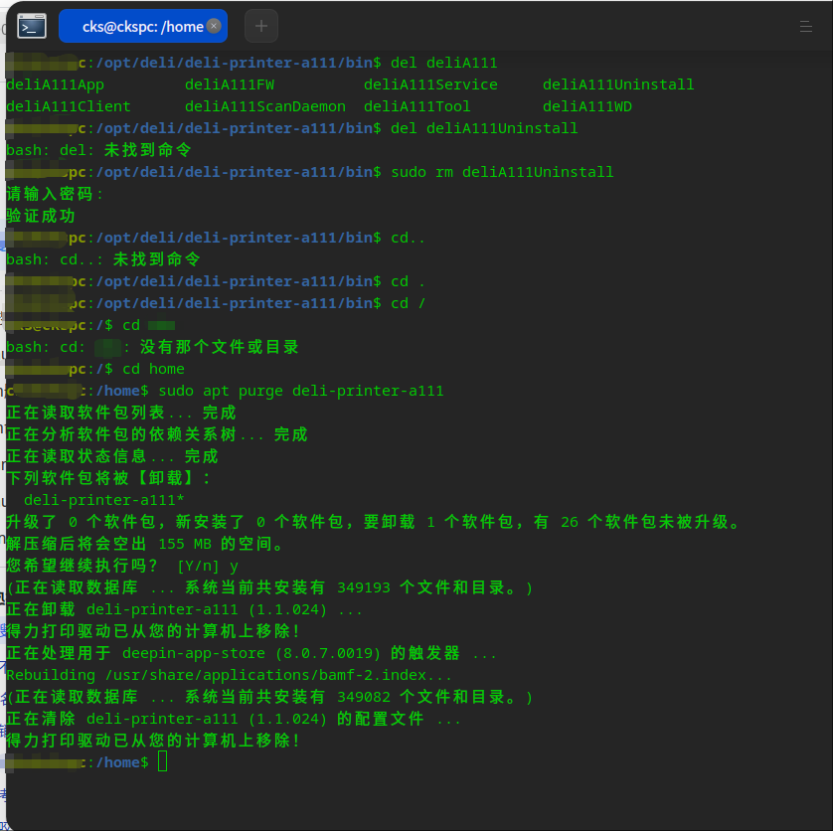Click the terminal app icon in title bar
This screenshot has height=831, width=833.
(32, 26)
